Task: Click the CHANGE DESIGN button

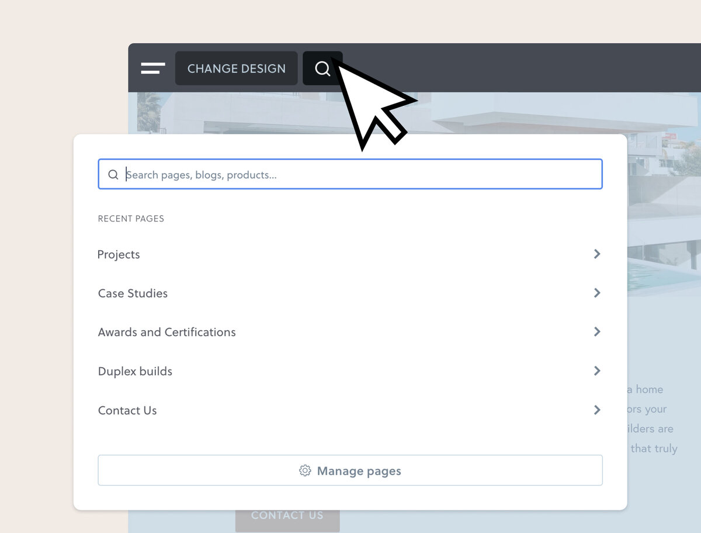Action: (236, 68)
